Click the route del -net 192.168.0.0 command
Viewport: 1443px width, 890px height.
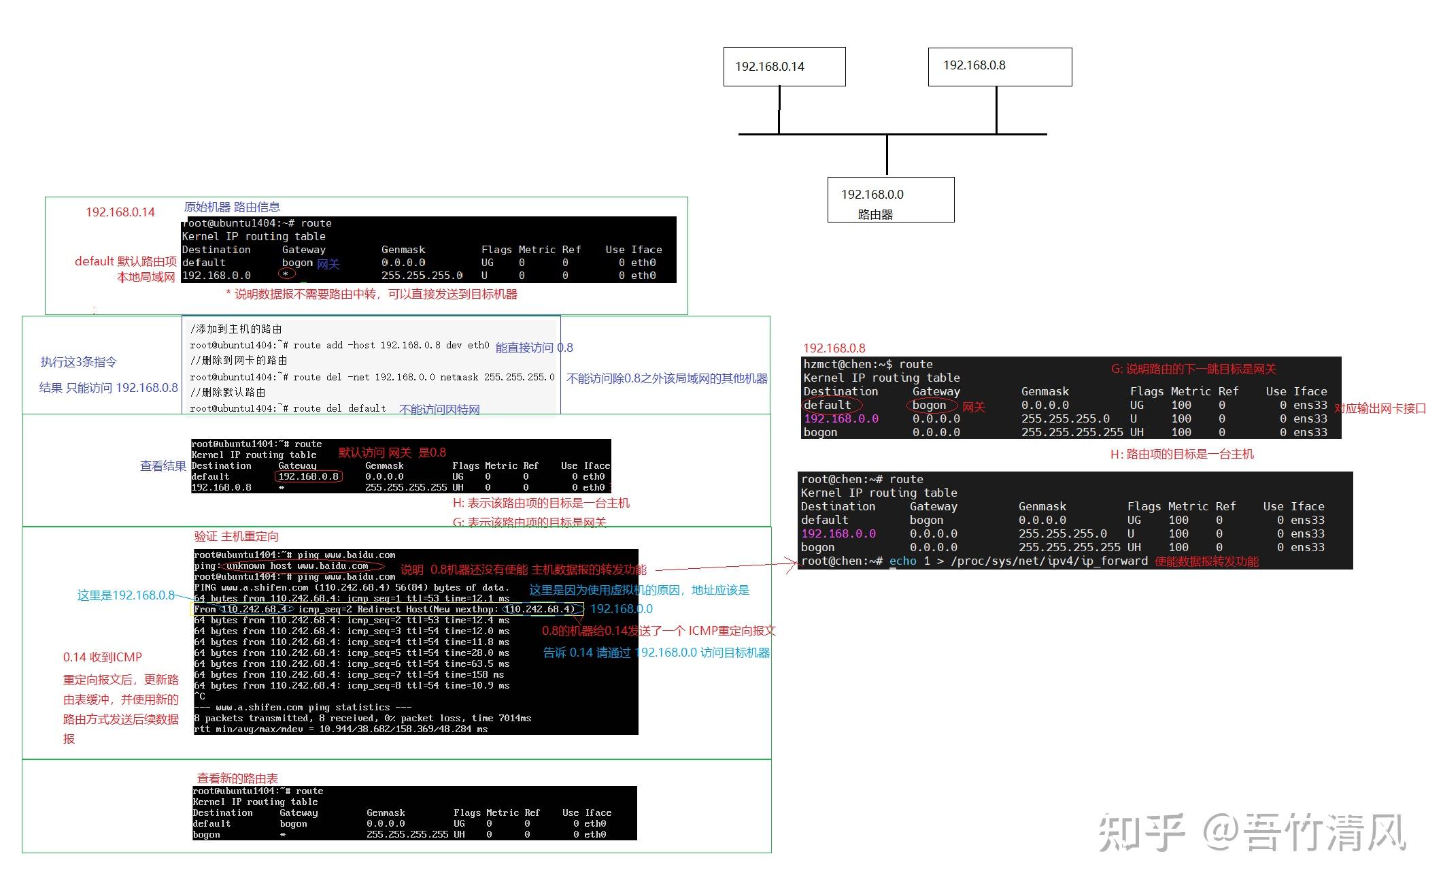[x=372, y=377]
